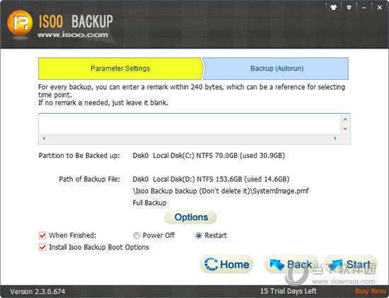This screenshot has width=389, height=298.
Task: Click the Version 2.3.0.674 status text
Action: click(37, 292)
